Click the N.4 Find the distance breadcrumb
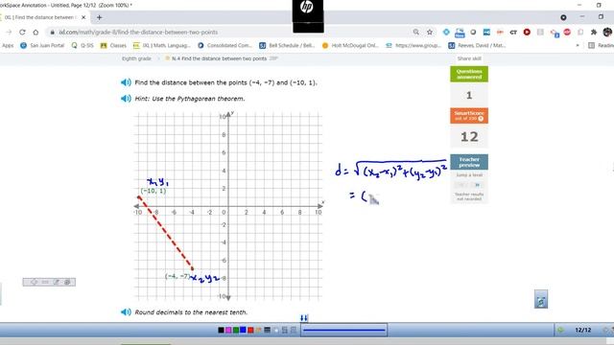This screenshot has width=614, height=345. pos(219,58)
